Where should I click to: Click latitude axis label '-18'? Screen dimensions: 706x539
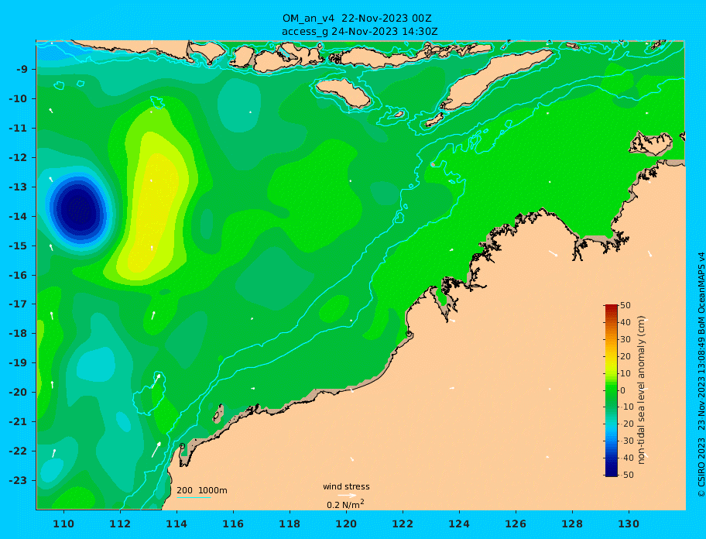(x=18, y=334)
